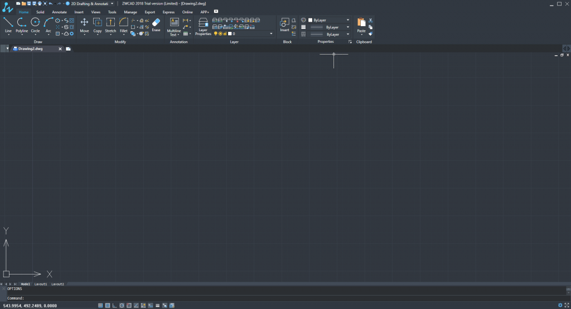This screenshot has height=309, width=571.
Task: Click the Insert block button
Action: (284, 24)
